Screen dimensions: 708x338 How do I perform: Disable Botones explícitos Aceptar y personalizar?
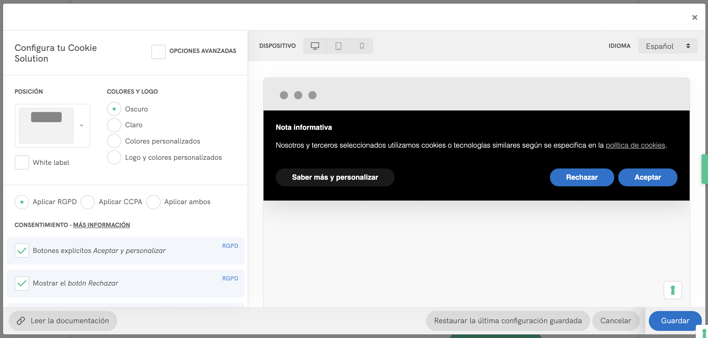(22, 250)
